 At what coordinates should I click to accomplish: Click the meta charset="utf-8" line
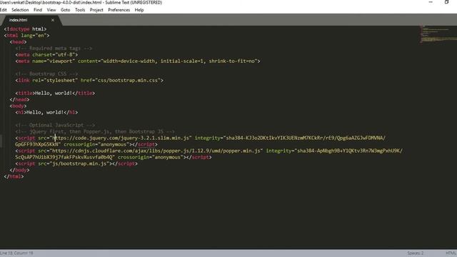point(46,55)
